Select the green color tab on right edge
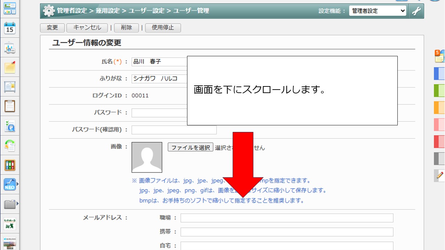 (x=439, y=90)
